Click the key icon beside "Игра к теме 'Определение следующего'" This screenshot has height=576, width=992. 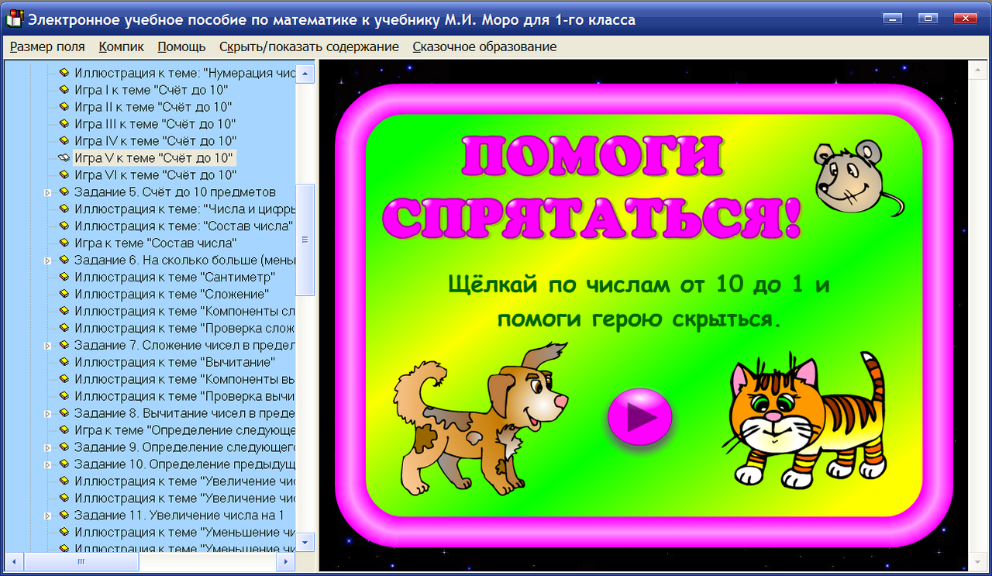[x=64, y=430]
